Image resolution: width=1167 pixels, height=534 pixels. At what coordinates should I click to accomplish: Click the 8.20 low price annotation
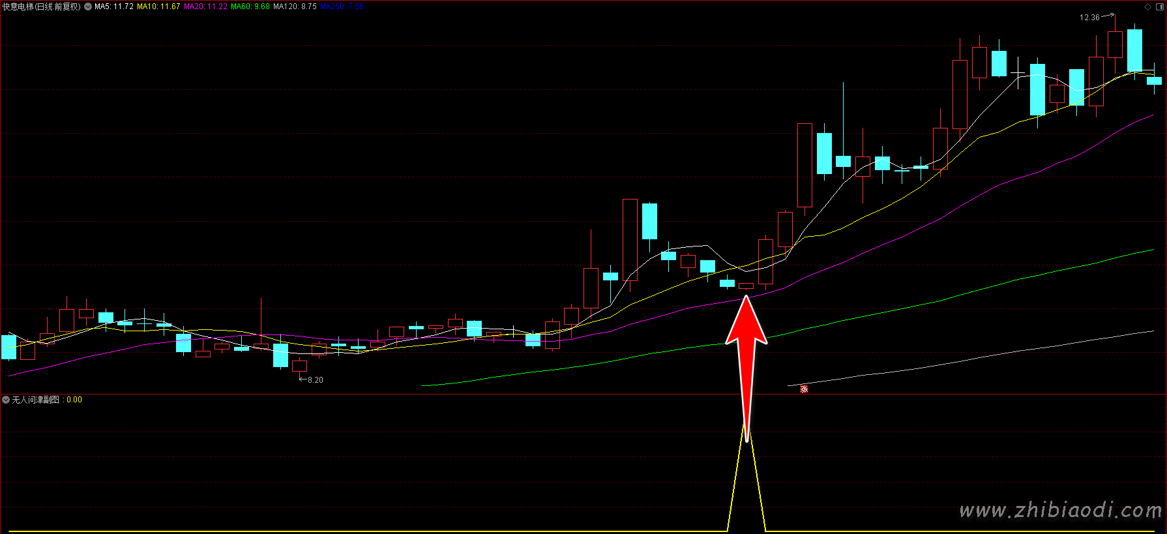coord(316,380)
